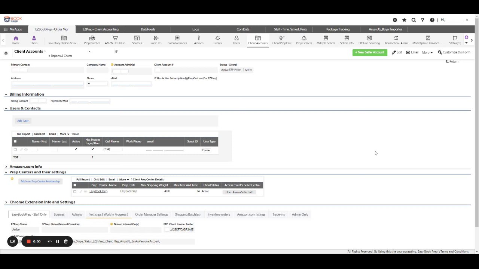
Task: Switch to DataFeeds tab
Action: (x=148, y=29)
